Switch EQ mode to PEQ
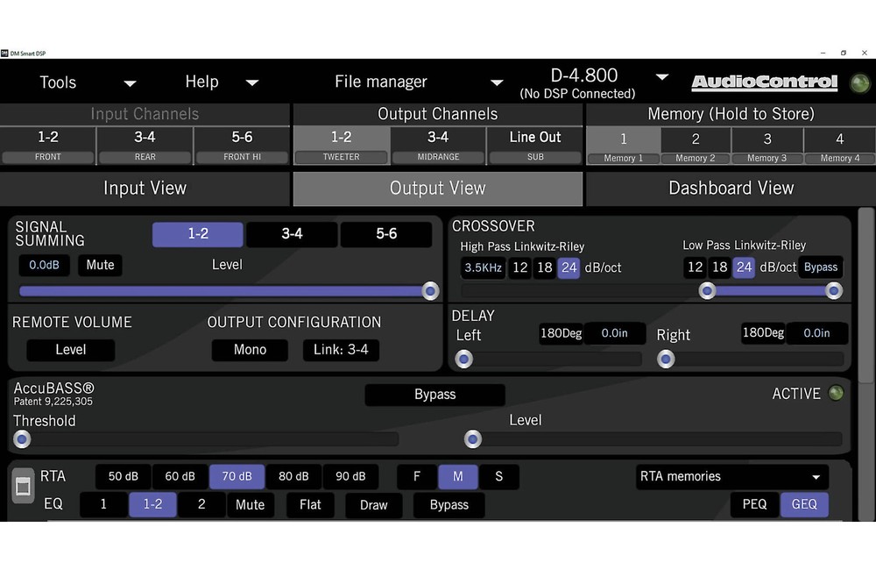Viewport: 876px width, 570px height. pyautogui.click(x=754, y=504)
